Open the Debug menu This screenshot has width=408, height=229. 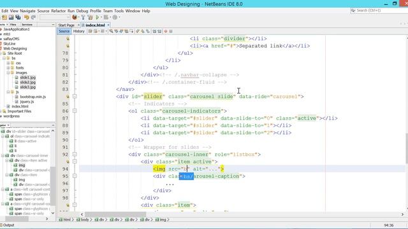(82, 11)
